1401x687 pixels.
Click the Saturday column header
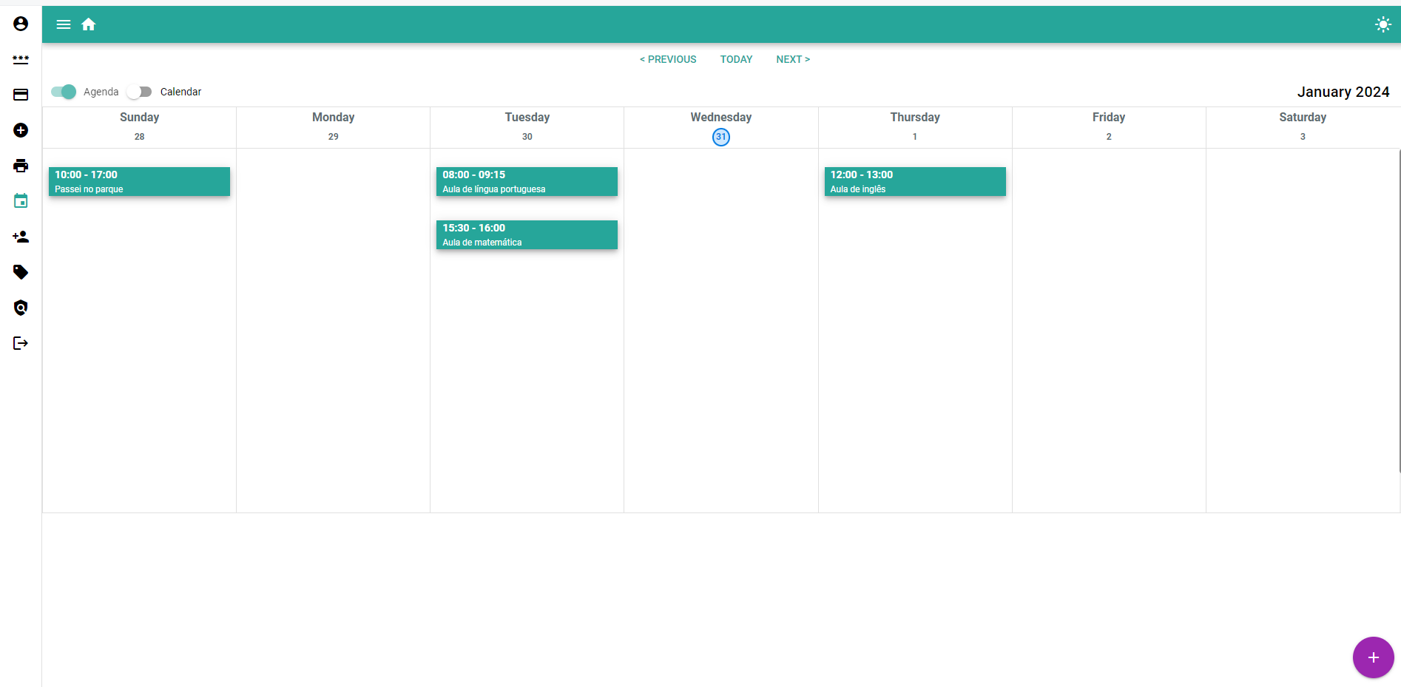[1303, 117]
